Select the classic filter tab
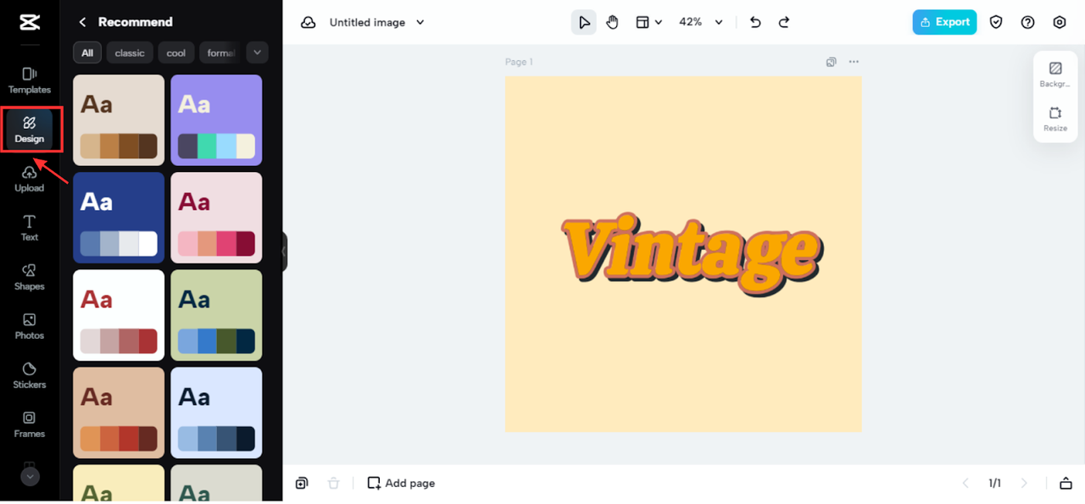The height and width of the screenshot is (504, 1085). (x=130, y=53)
